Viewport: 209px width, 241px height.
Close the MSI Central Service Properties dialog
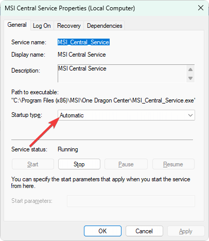[x=201, y=8]
